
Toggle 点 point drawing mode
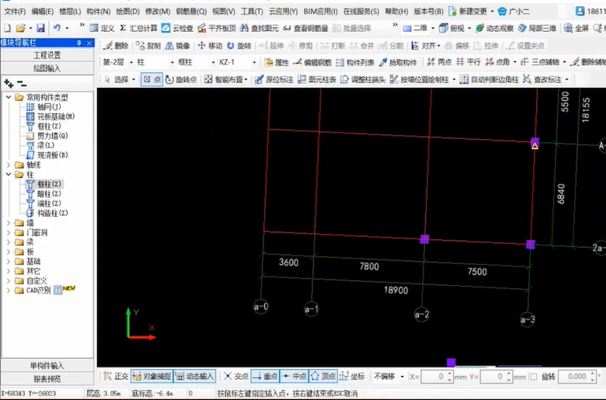[x=151, y=80]
